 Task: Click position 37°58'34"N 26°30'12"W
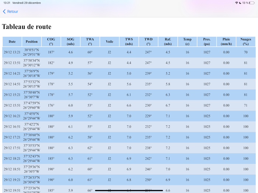[x=32, y=63]
